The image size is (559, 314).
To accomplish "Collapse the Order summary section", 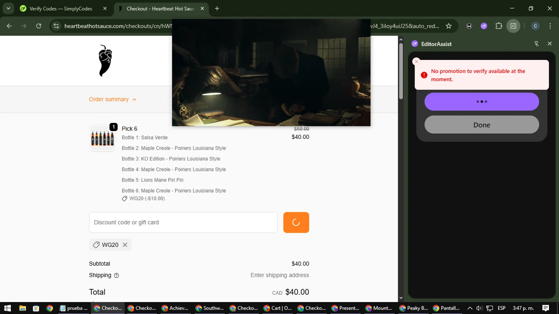I will [113, 99].
